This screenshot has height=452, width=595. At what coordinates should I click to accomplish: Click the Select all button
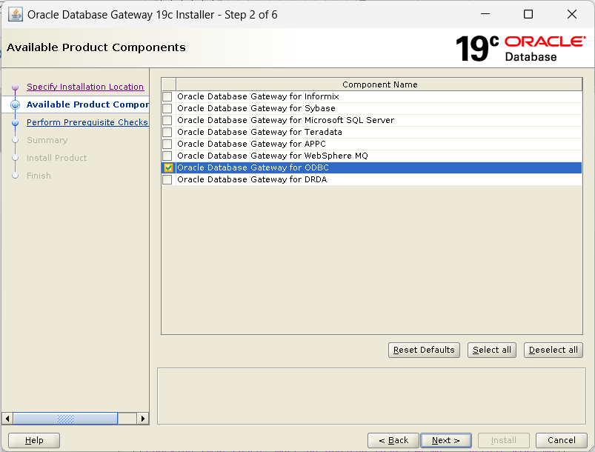click(492, 350)
